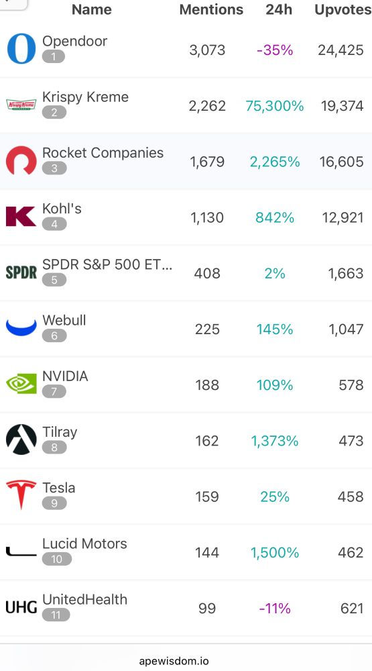
Task: Click the Webull blue logo
Action: (x=21, y=327)
